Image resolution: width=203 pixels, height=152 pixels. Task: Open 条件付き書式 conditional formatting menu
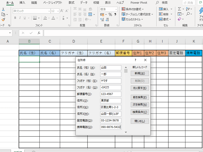tap(133, 9)
